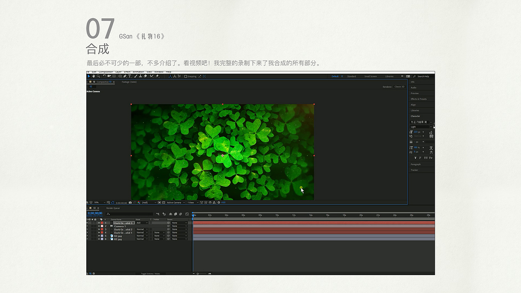Toggle visibility of Camera 1 layer
Image resolution: width=521 pixels, height=293 pixels.
[x=88, y=226]
